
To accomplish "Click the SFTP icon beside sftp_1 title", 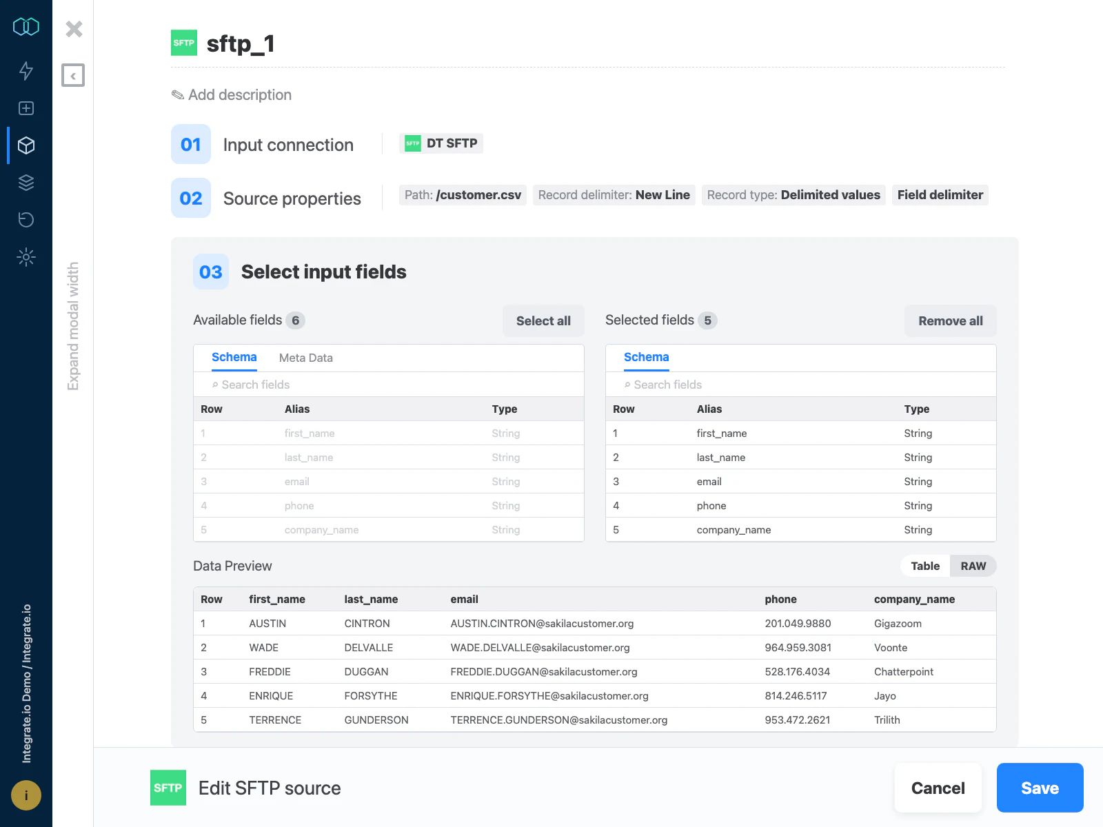I will [184, 43].
